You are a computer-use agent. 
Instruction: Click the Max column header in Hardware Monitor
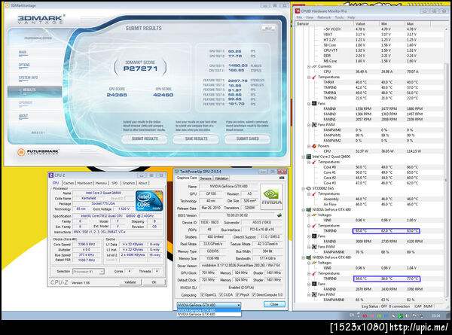click(x=417, y=23)
